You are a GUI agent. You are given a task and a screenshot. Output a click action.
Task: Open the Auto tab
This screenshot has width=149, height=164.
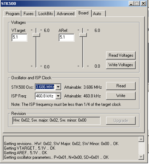(98, 14)
